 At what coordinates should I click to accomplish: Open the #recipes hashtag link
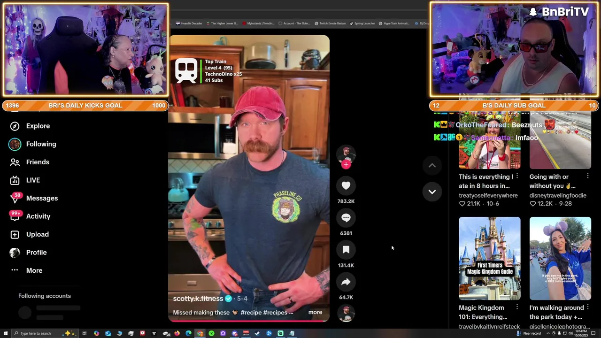[x=275, y=313]
